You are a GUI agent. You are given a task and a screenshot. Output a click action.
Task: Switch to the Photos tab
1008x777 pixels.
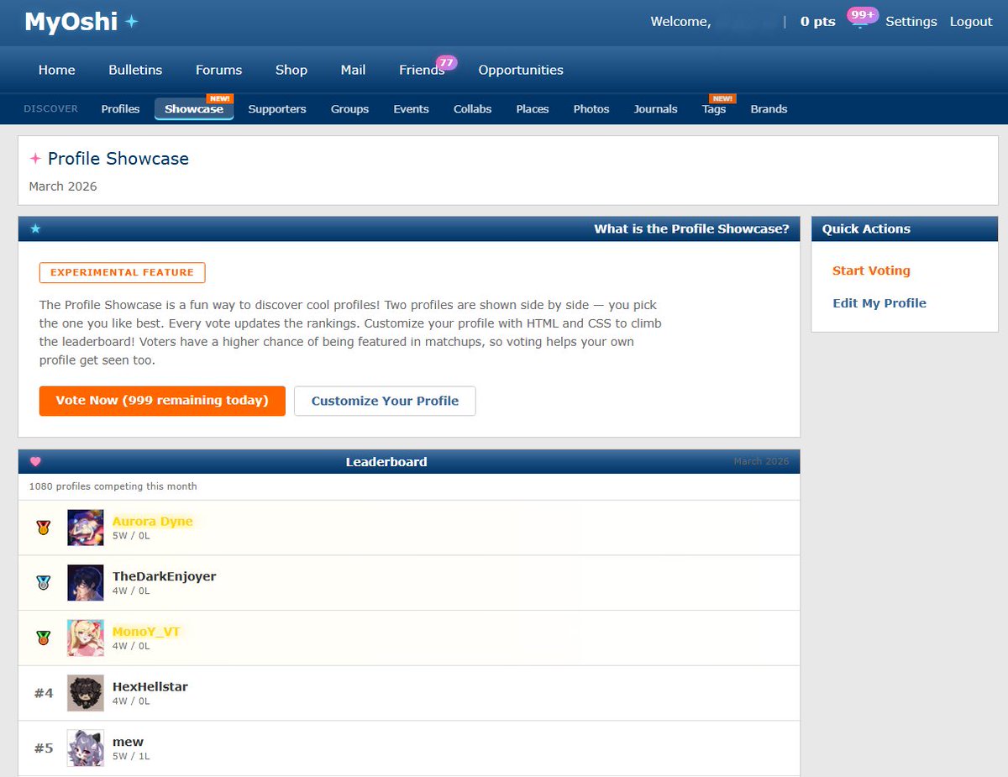click(x=591, y=109)
